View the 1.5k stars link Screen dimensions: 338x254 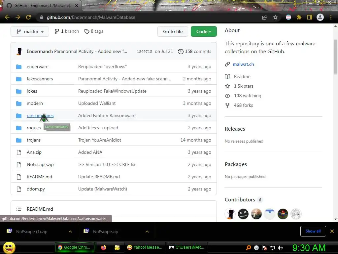coord(244,86)
